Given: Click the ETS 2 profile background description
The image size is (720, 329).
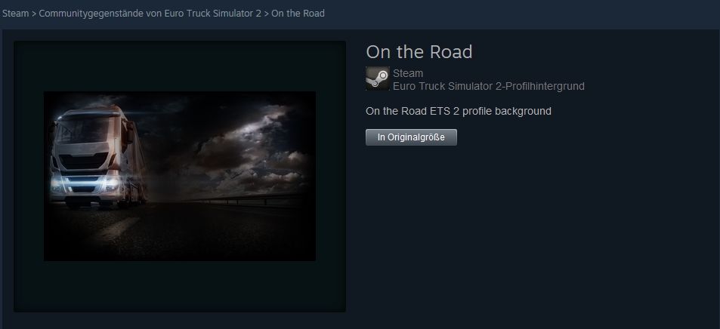Looking at the screenshot, I should tap(459, 111).
